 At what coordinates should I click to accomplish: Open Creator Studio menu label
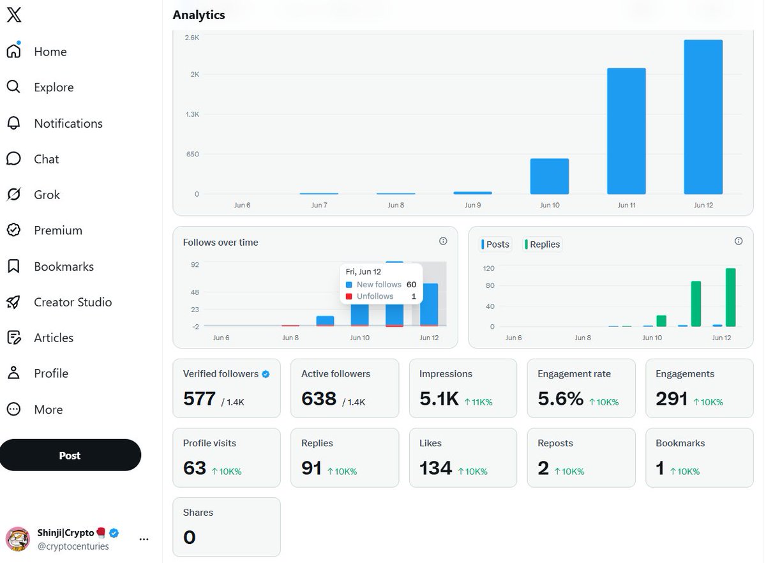(x=73, y=302)
